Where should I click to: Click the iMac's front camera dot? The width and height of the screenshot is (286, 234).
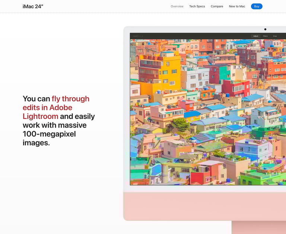(x=265, y=29)
